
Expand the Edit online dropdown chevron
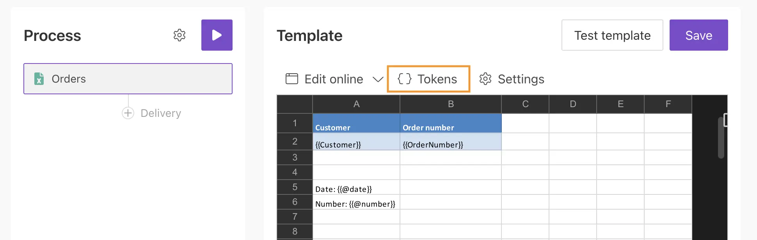pos(378,79)
